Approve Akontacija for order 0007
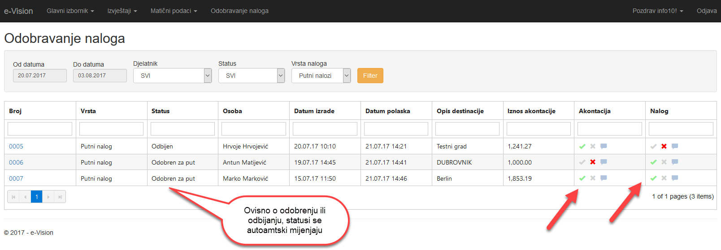 [x=582, y=178]
